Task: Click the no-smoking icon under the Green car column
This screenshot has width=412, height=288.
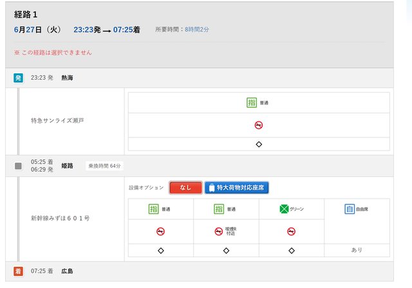Action: click(x=292, y=231)
